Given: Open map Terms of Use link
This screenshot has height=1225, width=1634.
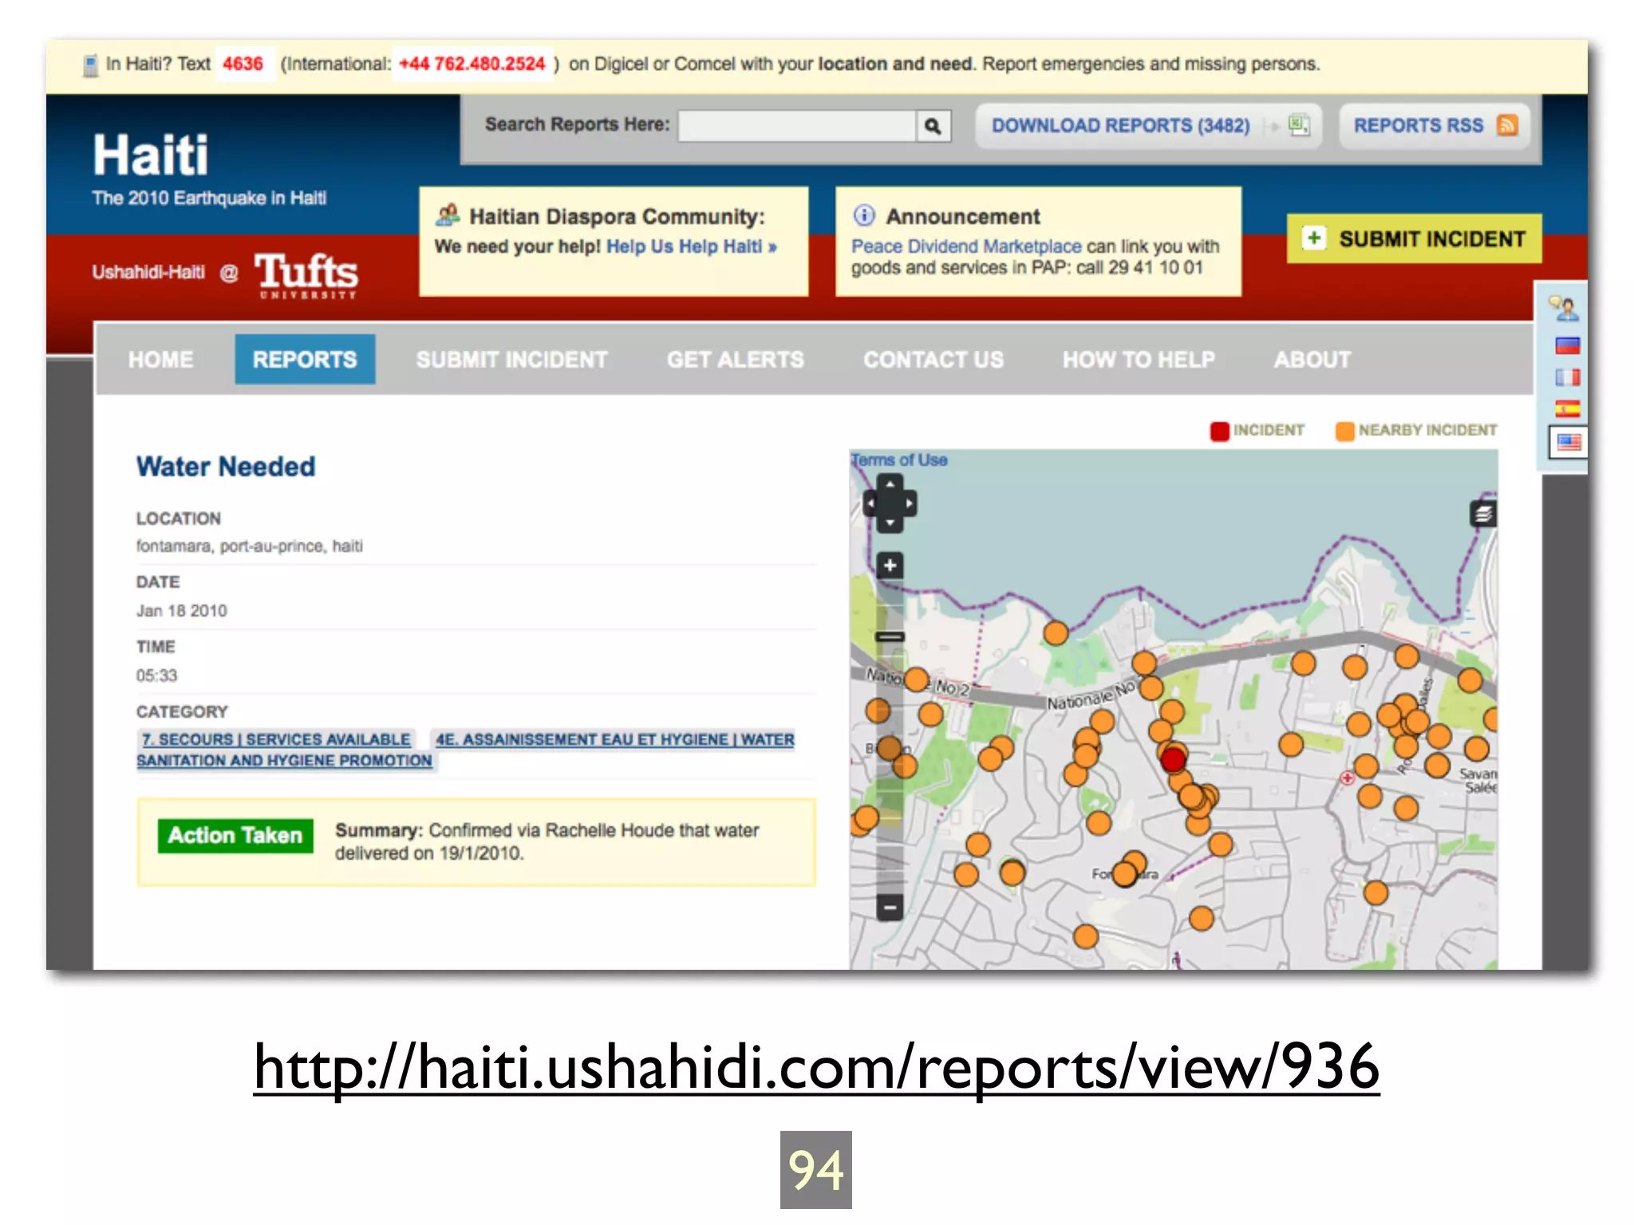Looking at the screenshot, I should (899, 460).
